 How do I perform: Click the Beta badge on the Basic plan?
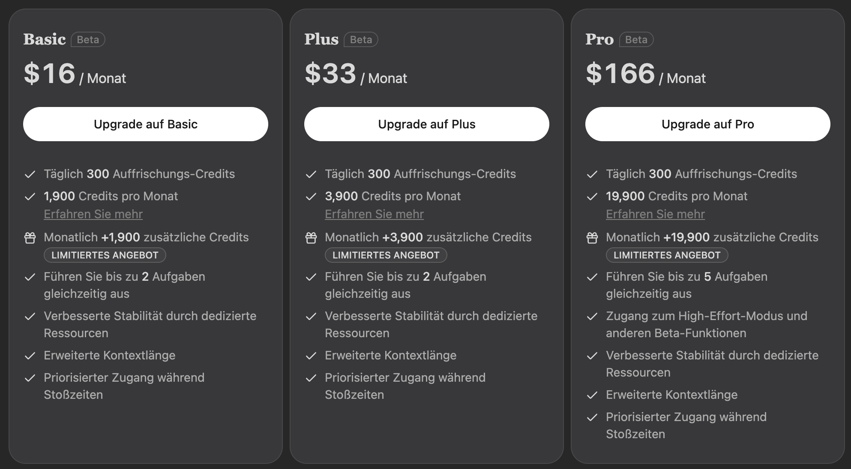pos(87,39)
